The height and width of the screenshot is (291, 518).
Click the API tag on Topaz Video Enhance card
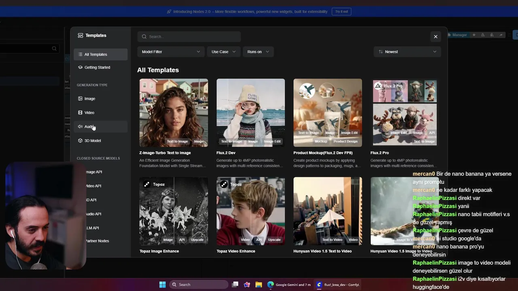[x=259, y=240]
